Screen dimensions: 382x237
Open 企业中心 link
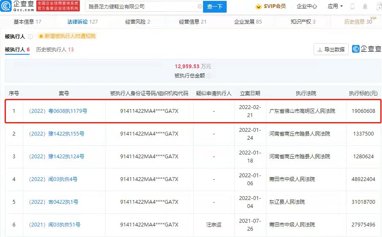[307, 6]
